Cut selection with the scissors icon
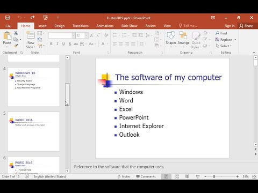Viewport: 258px width, 193px height. pos(16,33)
